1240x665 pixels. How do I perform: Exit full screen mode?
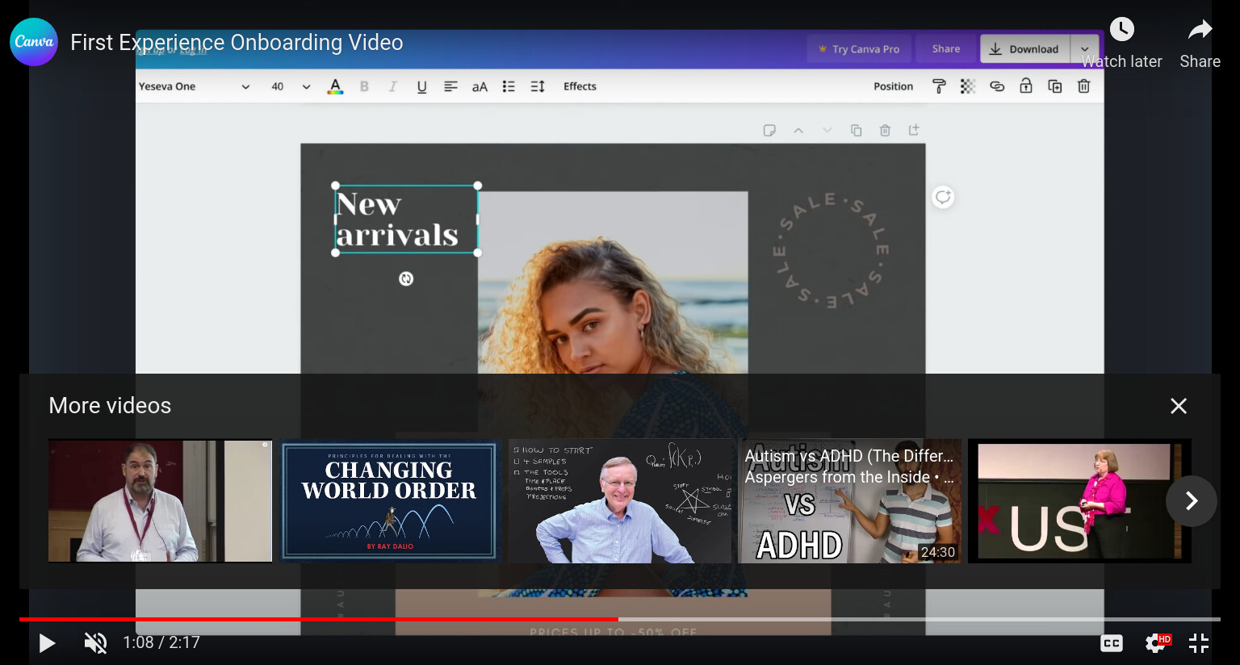pos(1199,643)
